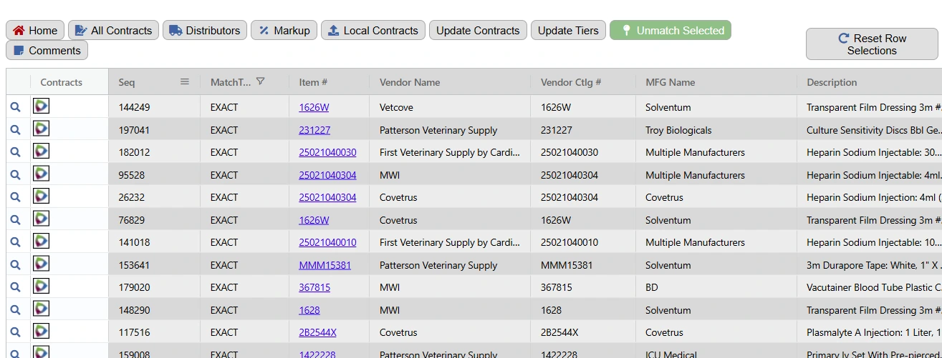Click magnifier icon for Seq 76829
The image size is (942, 358).
[15, 220]
